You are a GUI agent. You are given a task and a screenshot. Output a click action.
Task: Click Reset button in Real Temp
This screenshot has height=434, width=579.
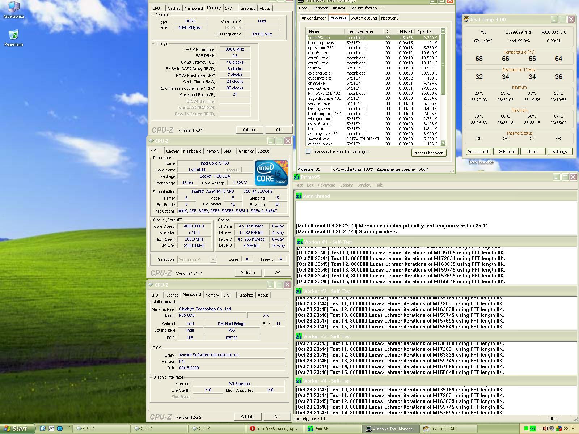532,152
